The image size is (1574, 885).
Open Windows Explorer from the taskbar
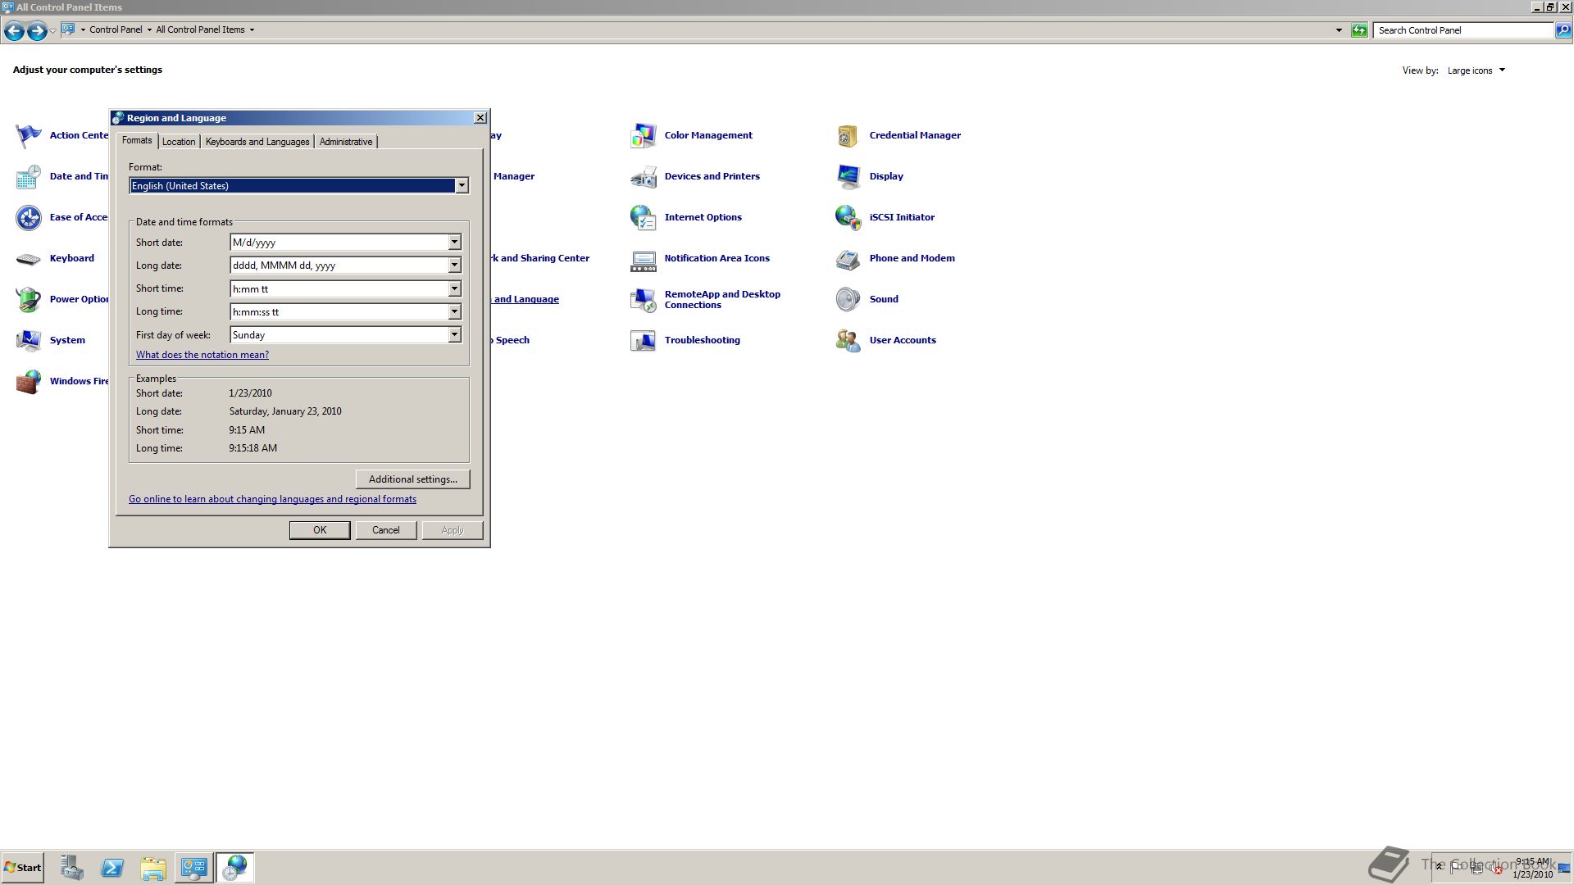pyautogui.click(x=153, y=868)
